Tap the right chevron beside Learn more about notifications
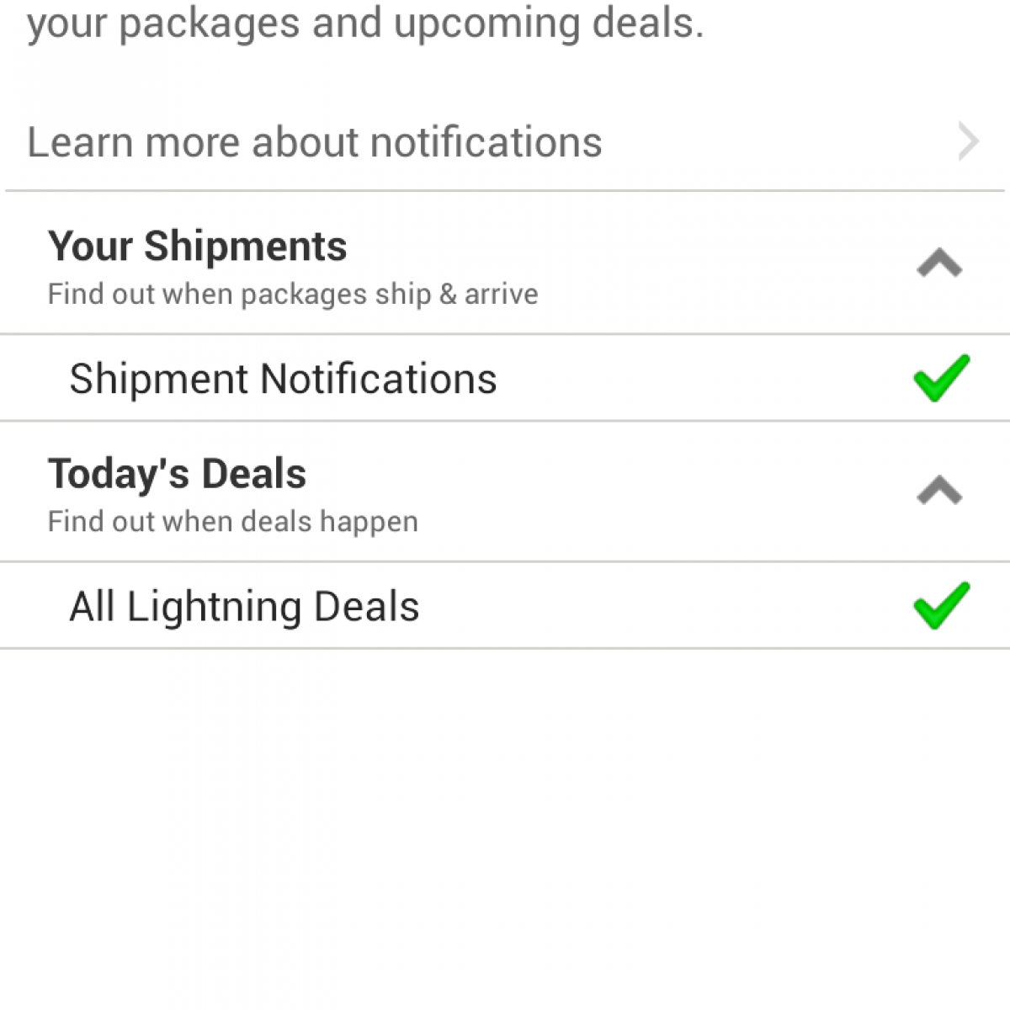This screenshot has width=1010, height=1010. [968, 141]
